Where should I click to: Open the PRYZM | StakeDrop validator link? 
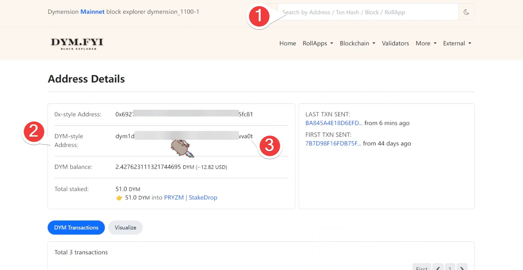click(191, 197)
